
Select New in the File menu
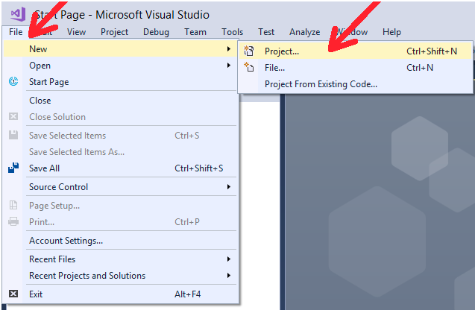point(121,48)
